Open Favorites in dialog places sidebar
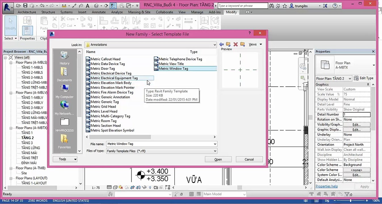Viewport: 382px width, 204px height. click(64, 142)
